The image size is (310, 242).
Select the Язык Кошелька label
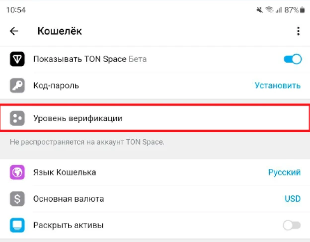click(65, 172)
